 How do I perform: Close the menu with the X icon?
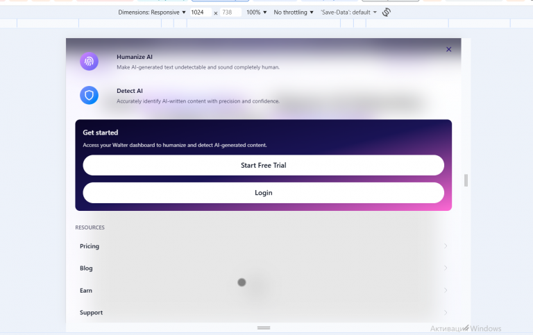click(x=449, y=49)
